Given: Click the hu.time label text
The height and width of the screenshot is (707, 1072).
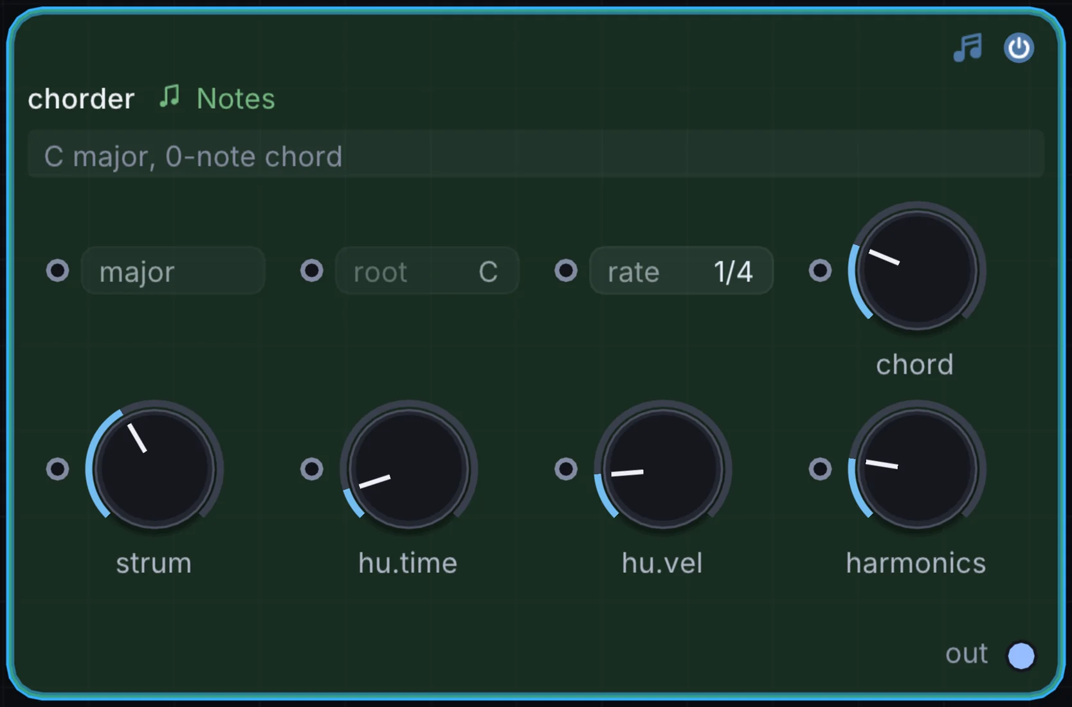Looking at the screenshot, I should [x=408, y=563].
